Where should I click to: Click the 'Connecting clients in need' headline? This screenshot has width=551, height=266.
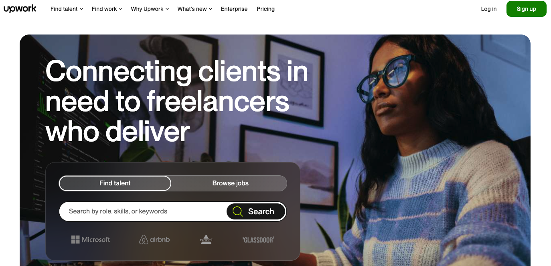[177, 102]
